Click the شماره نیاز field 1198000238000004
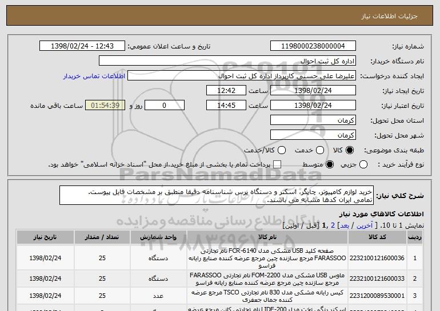This screenshot has height=311, width=440. click(x=313, y=46)
